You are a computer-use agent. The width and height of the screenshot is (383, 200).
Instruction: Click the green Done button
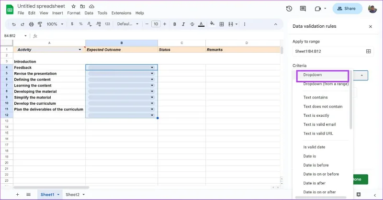tap(360, 179)
